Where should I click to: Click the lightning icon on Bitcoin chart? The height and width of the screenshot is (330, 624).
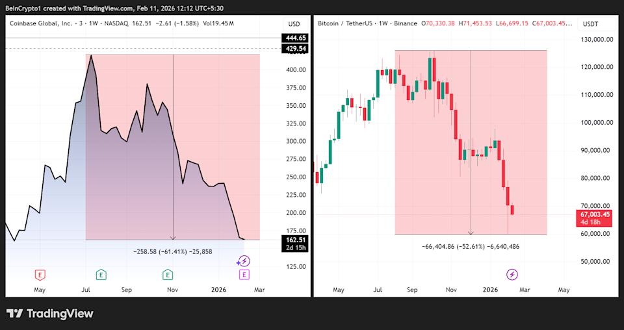pyautogui.click(x=512, y=275)
